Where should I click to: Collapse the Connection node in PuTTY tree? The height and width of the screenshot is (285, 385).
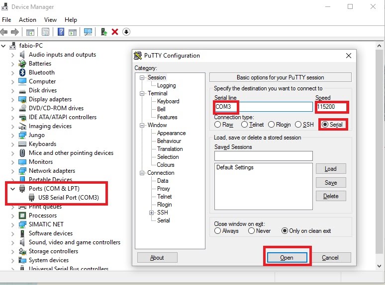pyautogui.click(x=142, y=173)
